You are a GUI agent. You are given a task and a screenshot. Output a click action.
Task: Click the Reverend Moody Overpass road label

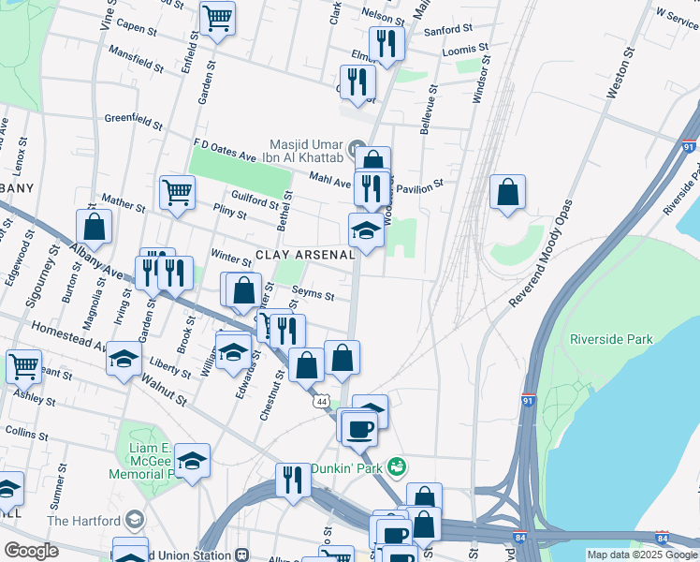click(541, 253)
